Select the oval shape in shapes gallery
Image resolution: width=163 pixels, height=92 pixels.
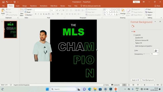click(114, 10)
